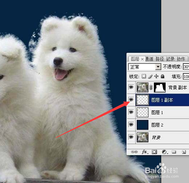
Task: Select the 背景 副本 layer mask thumbnail
Action: click(x=160, y=87)
